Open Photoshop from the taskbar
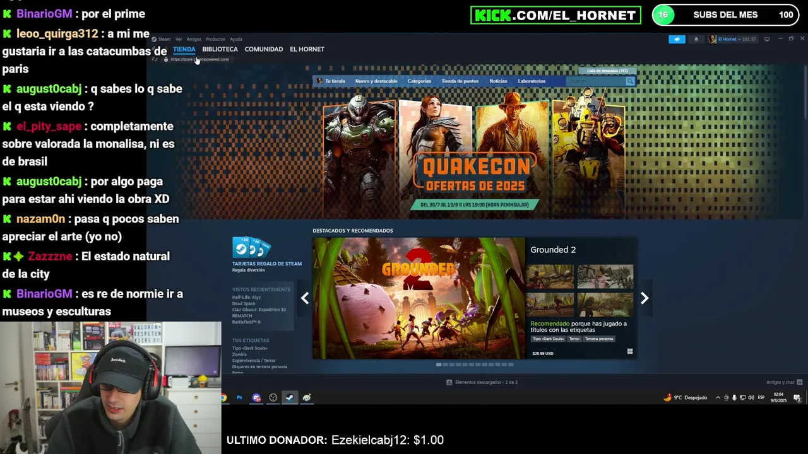The height and width of the screenshot is (454, 808). 239,398
